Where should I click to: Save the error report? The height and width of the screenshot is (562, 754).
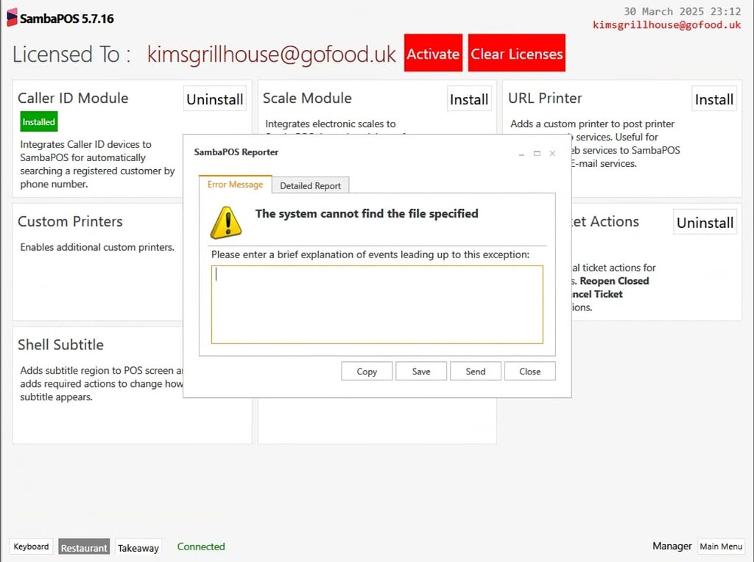[x=420, y=371]
